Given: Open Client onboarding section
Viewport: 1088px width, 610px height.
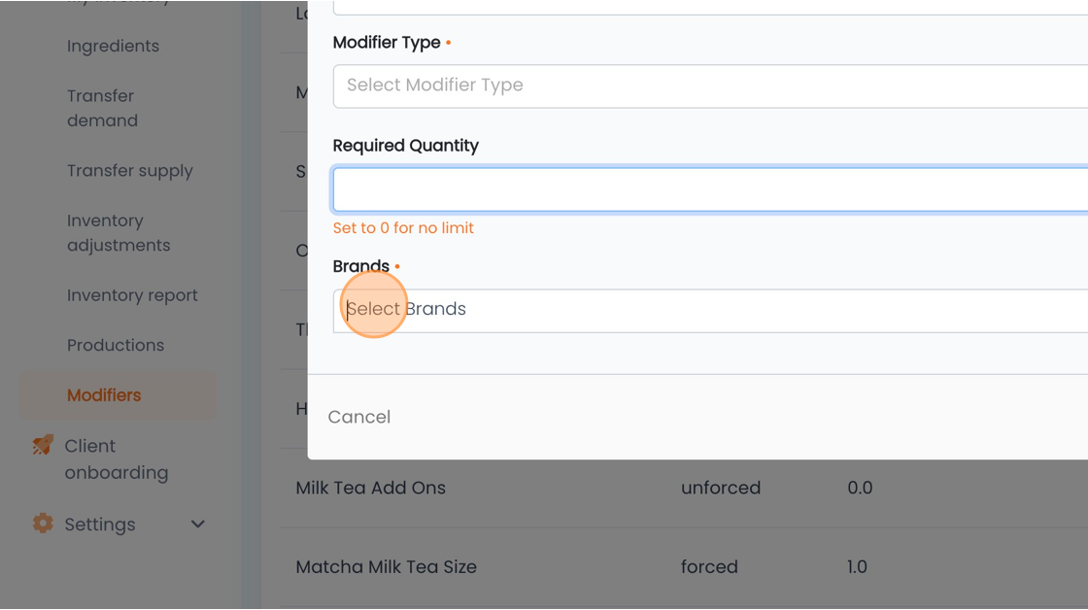Looking at the screenshot, I should point(117,458).
